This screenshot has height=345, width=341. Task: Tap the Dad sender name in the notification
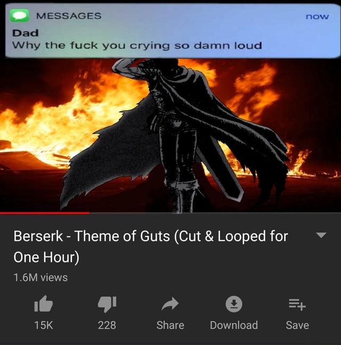pos(26,33)
